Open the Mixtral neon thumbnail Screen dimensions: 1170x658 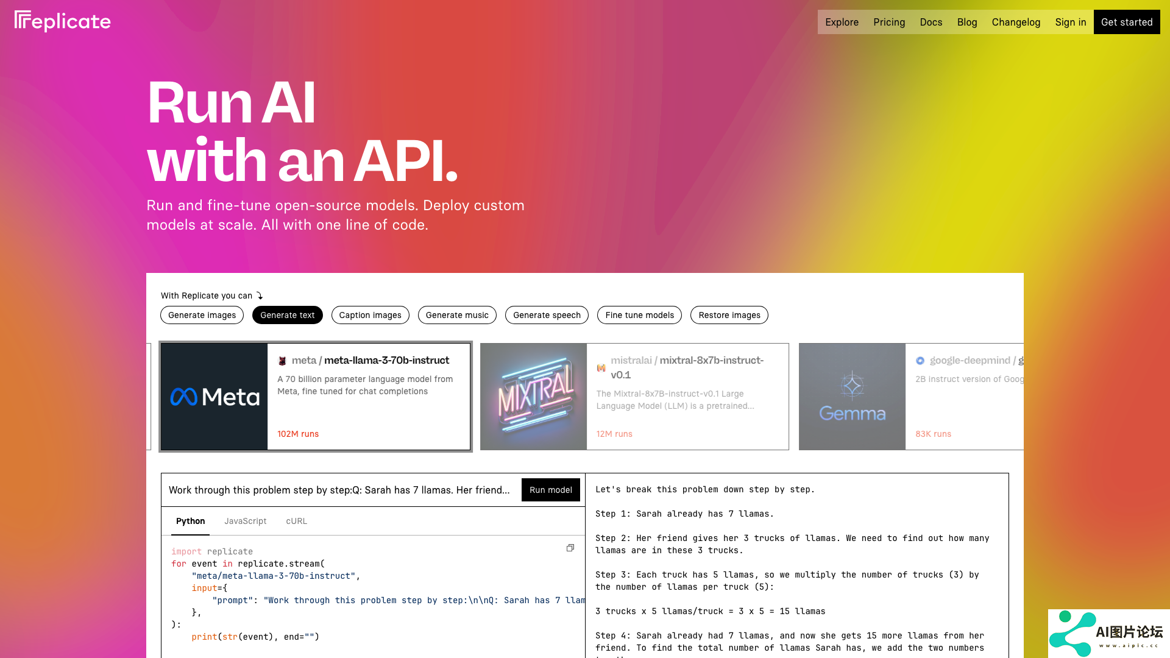click(534, 397)
